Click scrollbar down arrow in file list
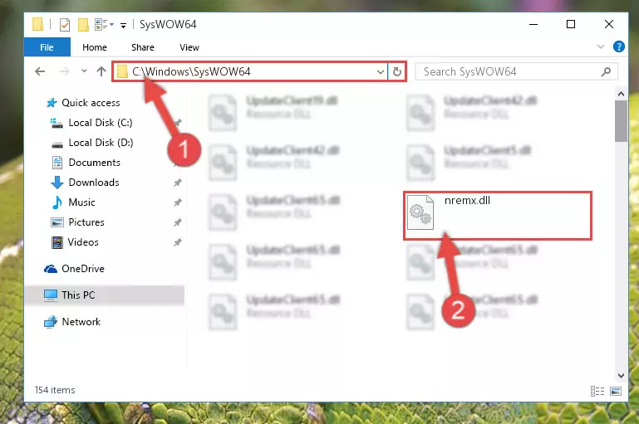This screenshot has width=639, height=424. point(621,375)
